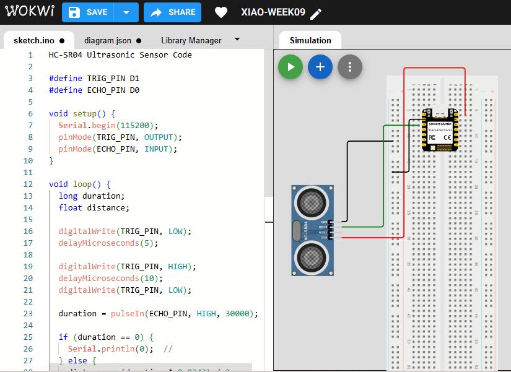511x372 pixels.
Task: Switch to the sketch.ino tab
Action: [x=39, y=40]
